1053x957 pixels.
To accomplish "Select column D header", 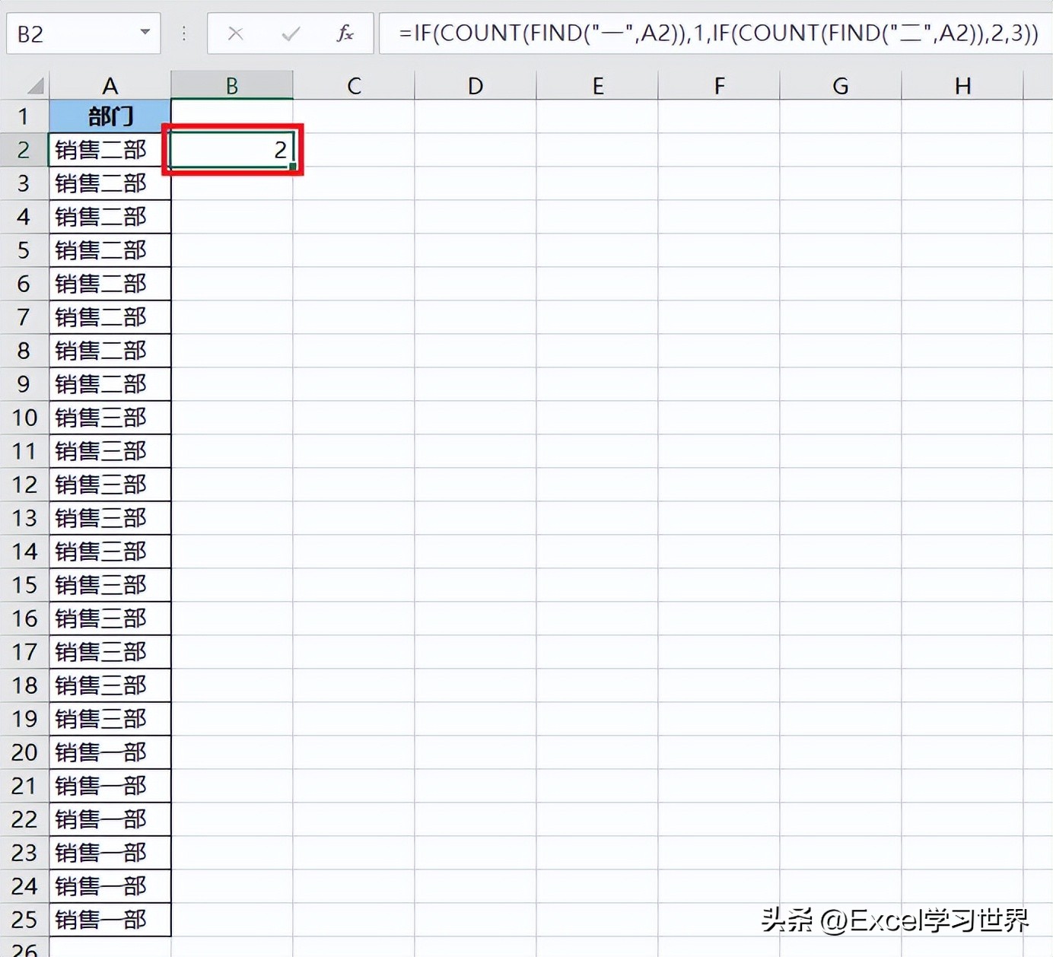I will pyautogui.click(x=476, y=85).
